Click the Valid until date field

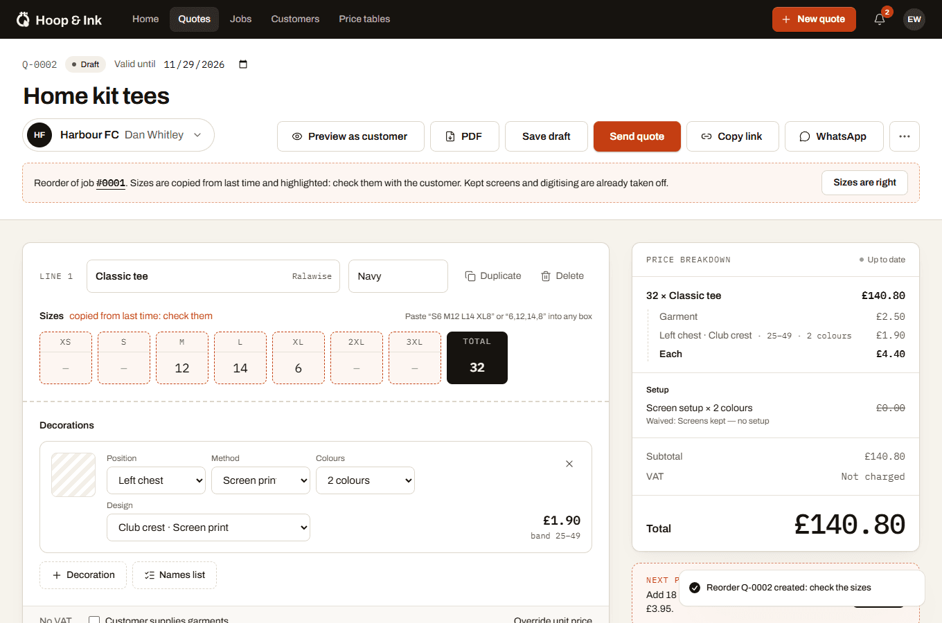click(206, 64)
